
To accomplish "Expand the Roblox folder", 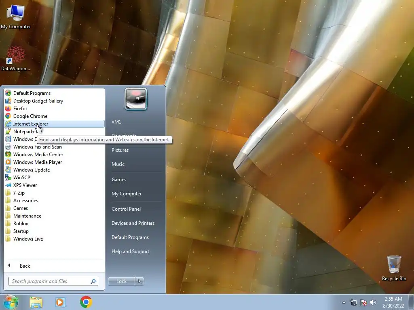I will [x=54, y=223].
